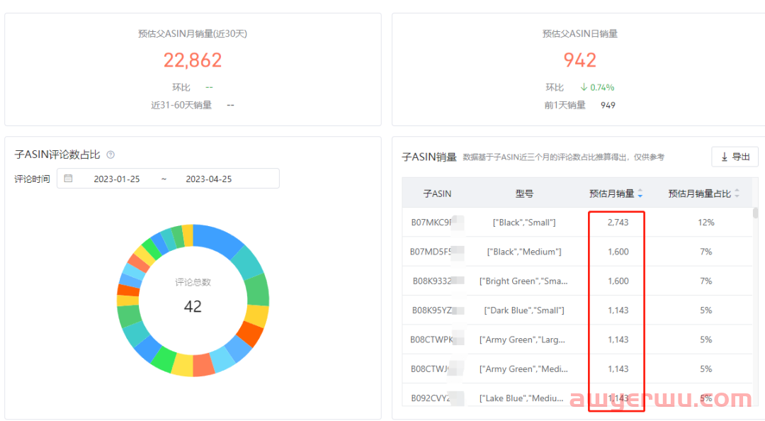The width and height of the screenshot is (765, 421).
Task: Select ASIN cell B092CVY
Action: 431,398
